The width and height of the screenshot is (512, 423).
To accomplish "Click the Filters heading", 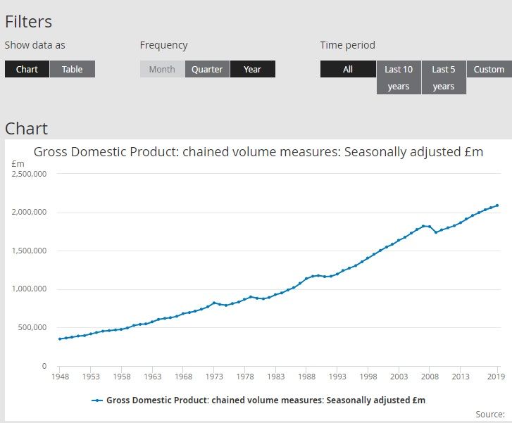I will pyautogui.click(x=29, y=21).
